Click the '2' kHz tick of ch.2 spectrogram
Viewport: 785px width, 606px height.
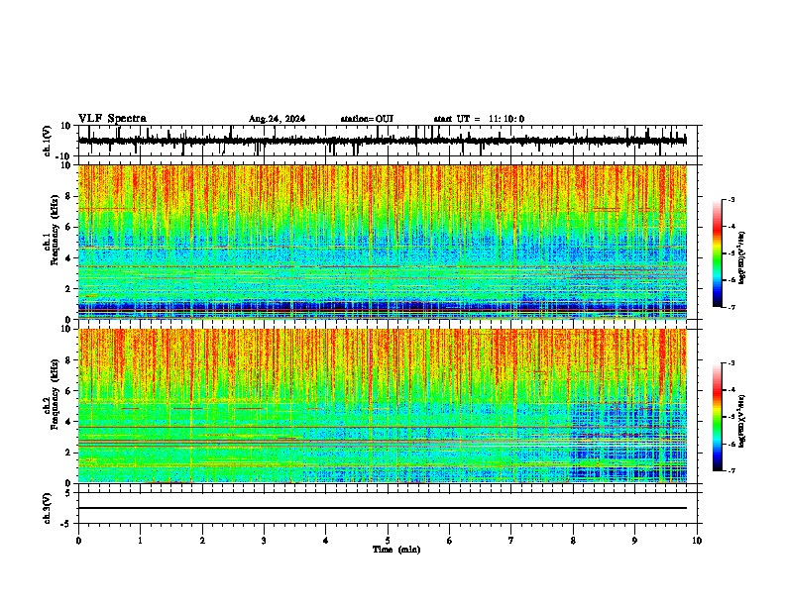pos(70,453)
